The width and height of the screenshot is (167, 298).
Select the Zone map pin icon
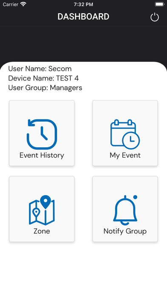tap(42, 210)
